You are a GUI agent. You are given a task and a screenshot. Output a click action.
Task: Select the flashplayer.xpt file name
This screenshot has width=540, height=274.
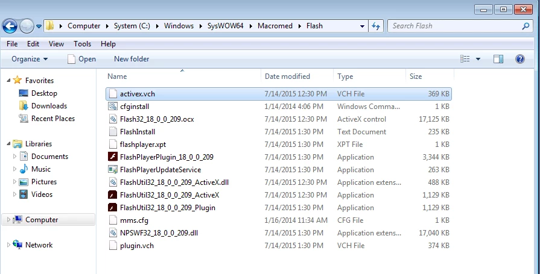click(x=143, y=145)
